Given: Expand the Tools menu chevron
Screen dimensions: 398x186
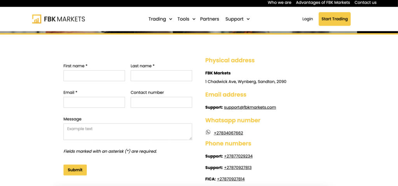Looking at the screenshot, I should click(x=194, y=19).
